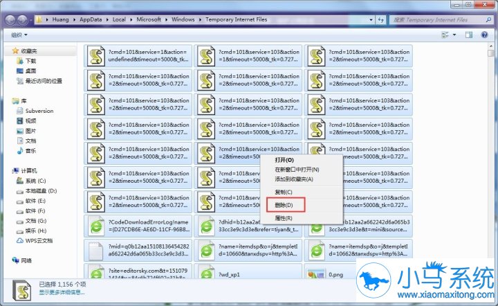Select the ?CodeDownloadErrorLog!name file
The height and width of the screenshot is (306, 498).
(x=138, y=226)
